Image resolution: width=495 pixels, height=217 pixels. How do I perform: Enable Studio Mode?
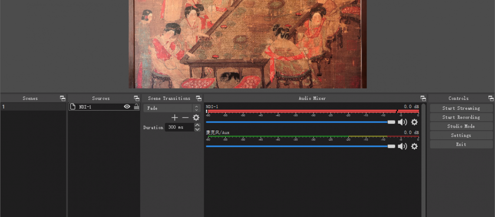[461, 126]
